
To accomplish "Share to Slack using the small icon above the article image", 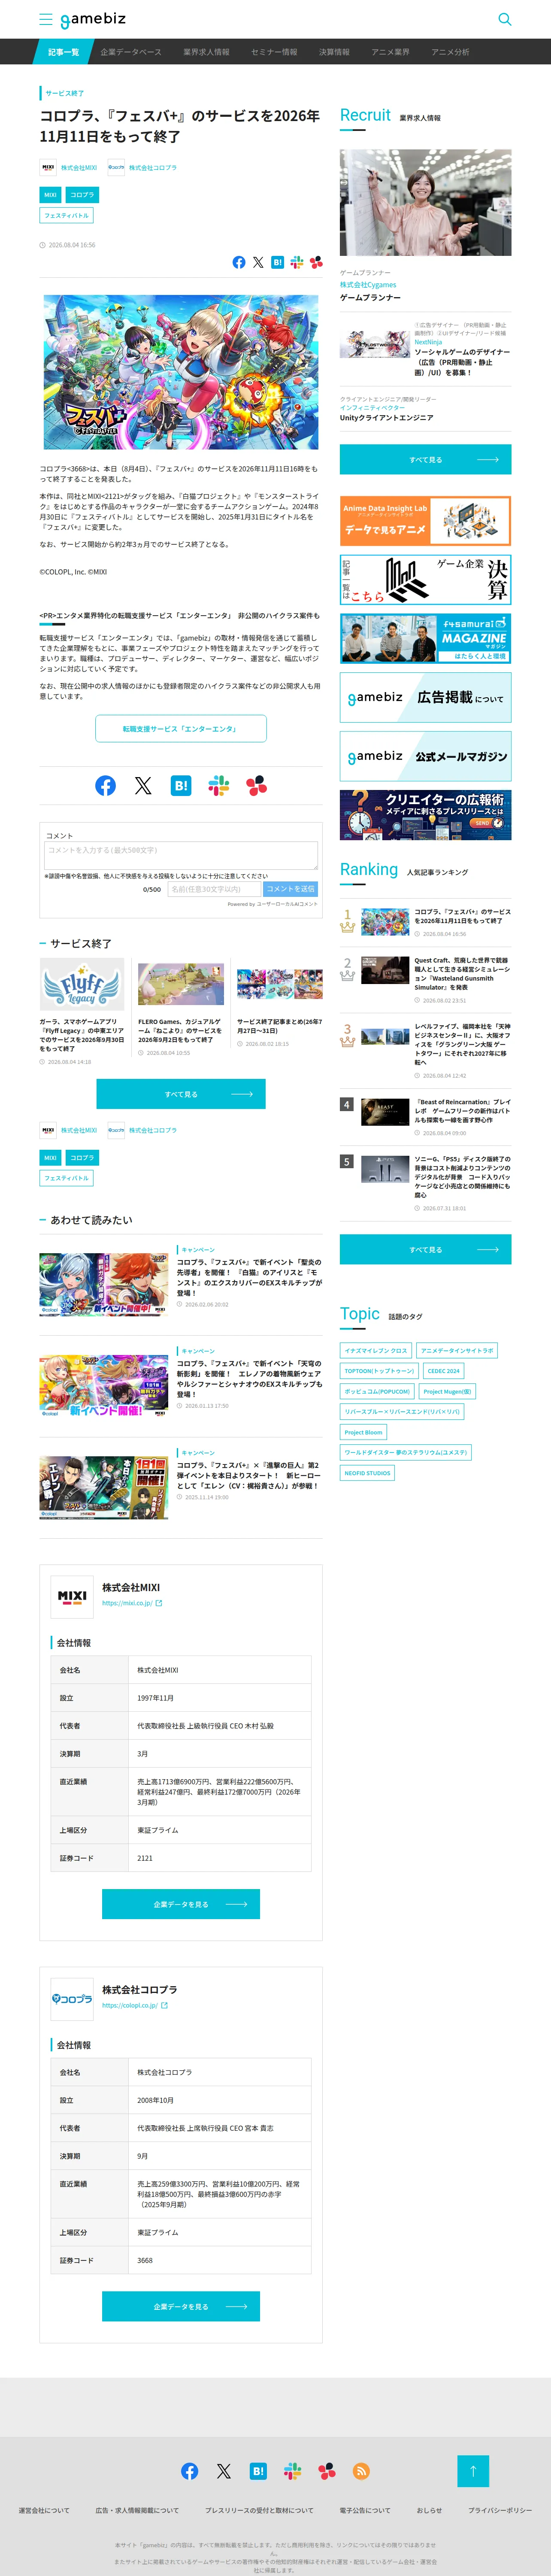I will tap(297, 262).
